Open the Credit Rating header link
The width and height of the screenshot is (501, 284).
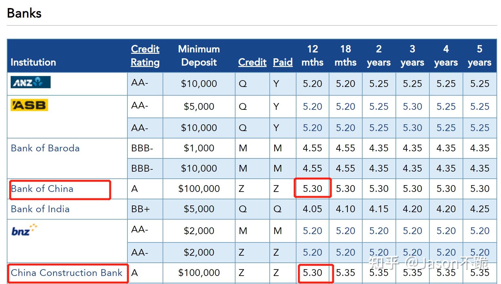145,55
